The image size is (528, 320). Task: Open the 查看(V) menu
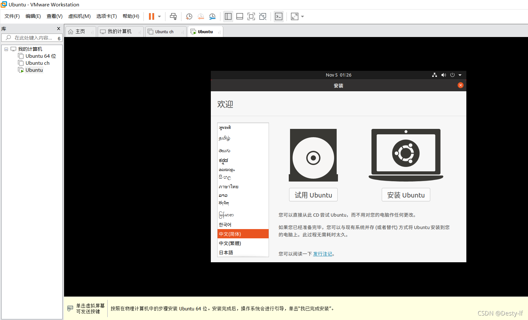(x=55, y=16)
